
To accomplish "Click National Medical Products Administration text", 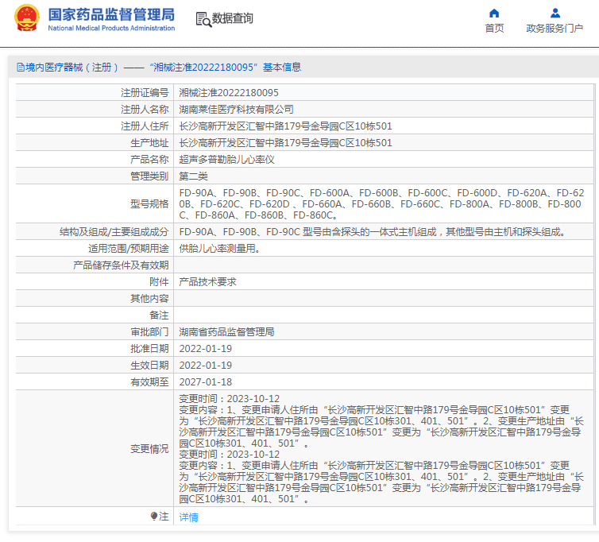I will (111, 29).
